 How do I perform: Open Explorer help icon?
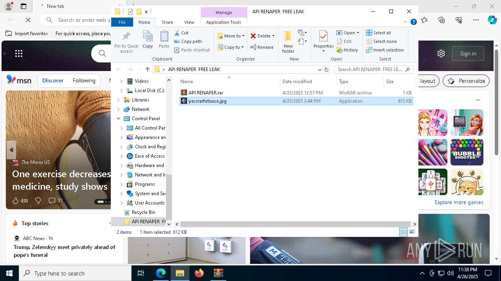pyautogui.click(x=413, y=22)
